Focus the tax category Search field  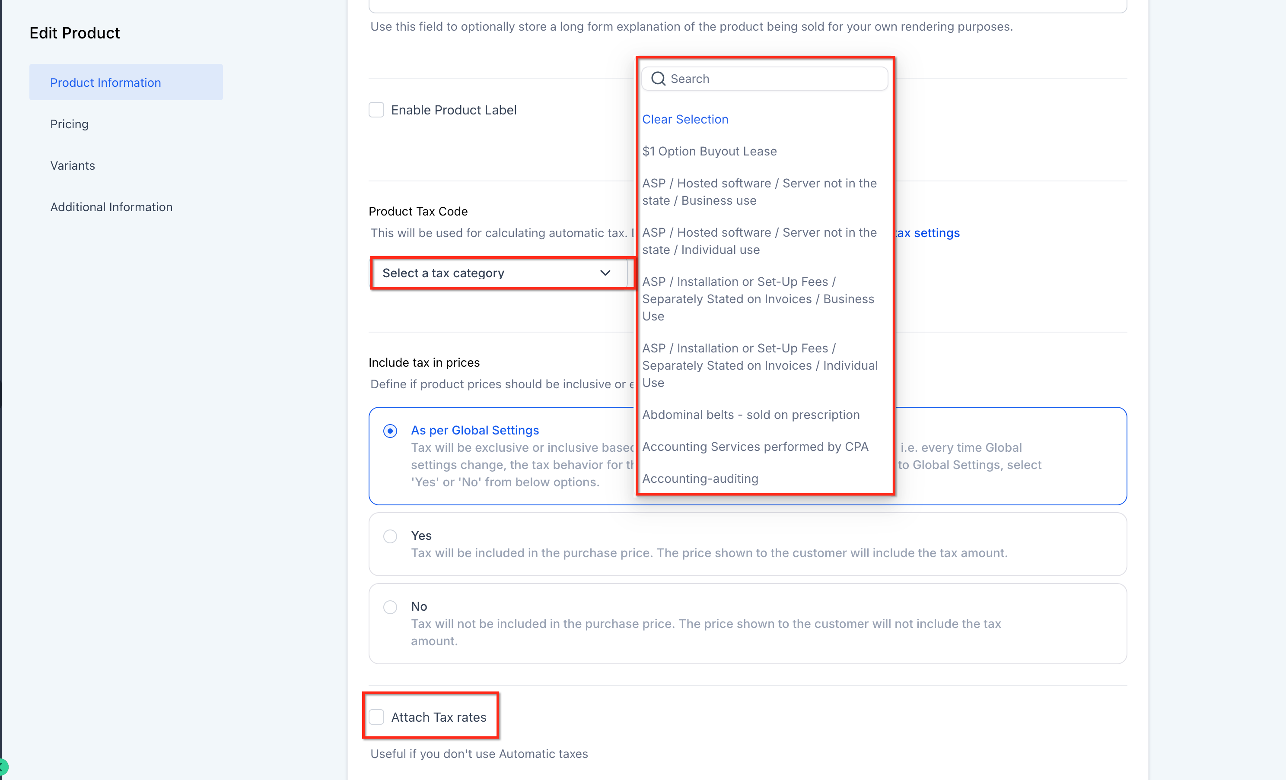tap(773, 79)
